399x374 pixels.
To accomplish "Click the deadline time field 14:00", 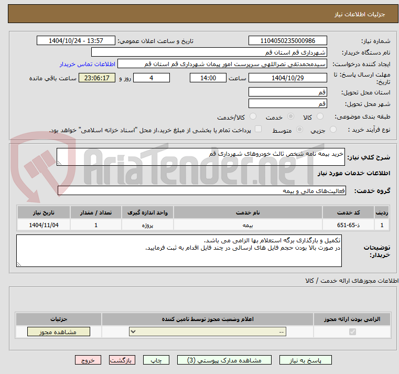I will [208, 78].
